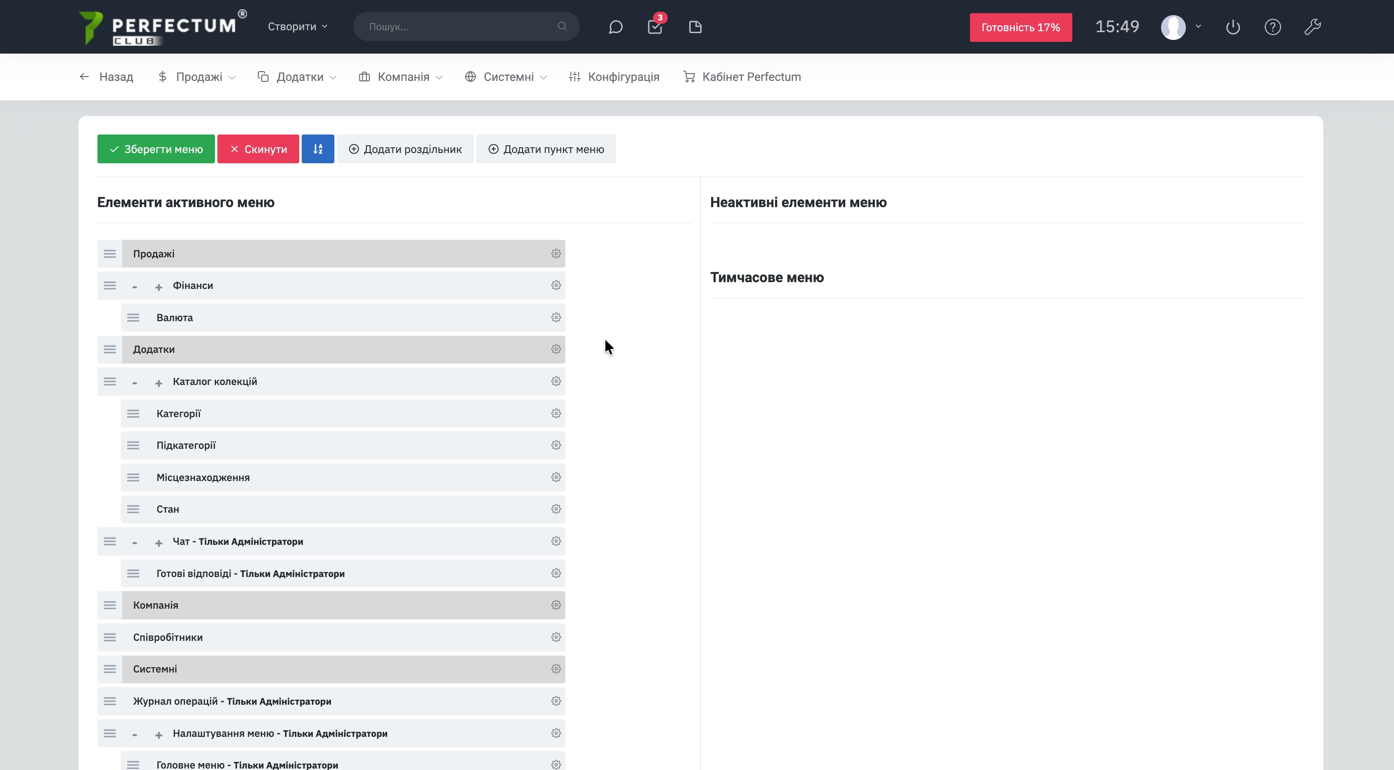Click the power logout icon
The image size is (1394, 770).
(1233, 27)
